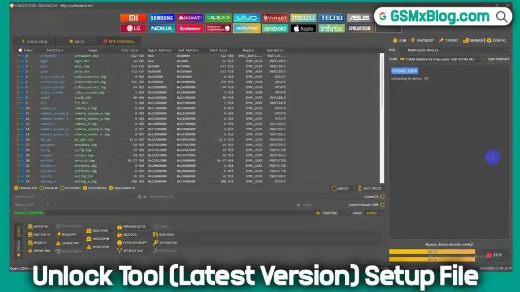Enable the Format All option
Viewport: 520px width, 292px height.
(x=48, y=188)
